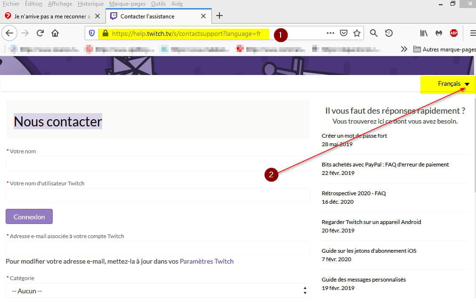Open the Historique menu
The height and width of the screenshot is (298, 476).
[90, 4]
